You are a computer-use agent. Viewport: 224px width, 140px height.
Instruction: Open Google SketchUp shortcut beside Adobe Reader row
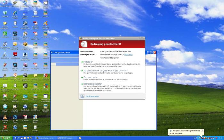[5, 67]
